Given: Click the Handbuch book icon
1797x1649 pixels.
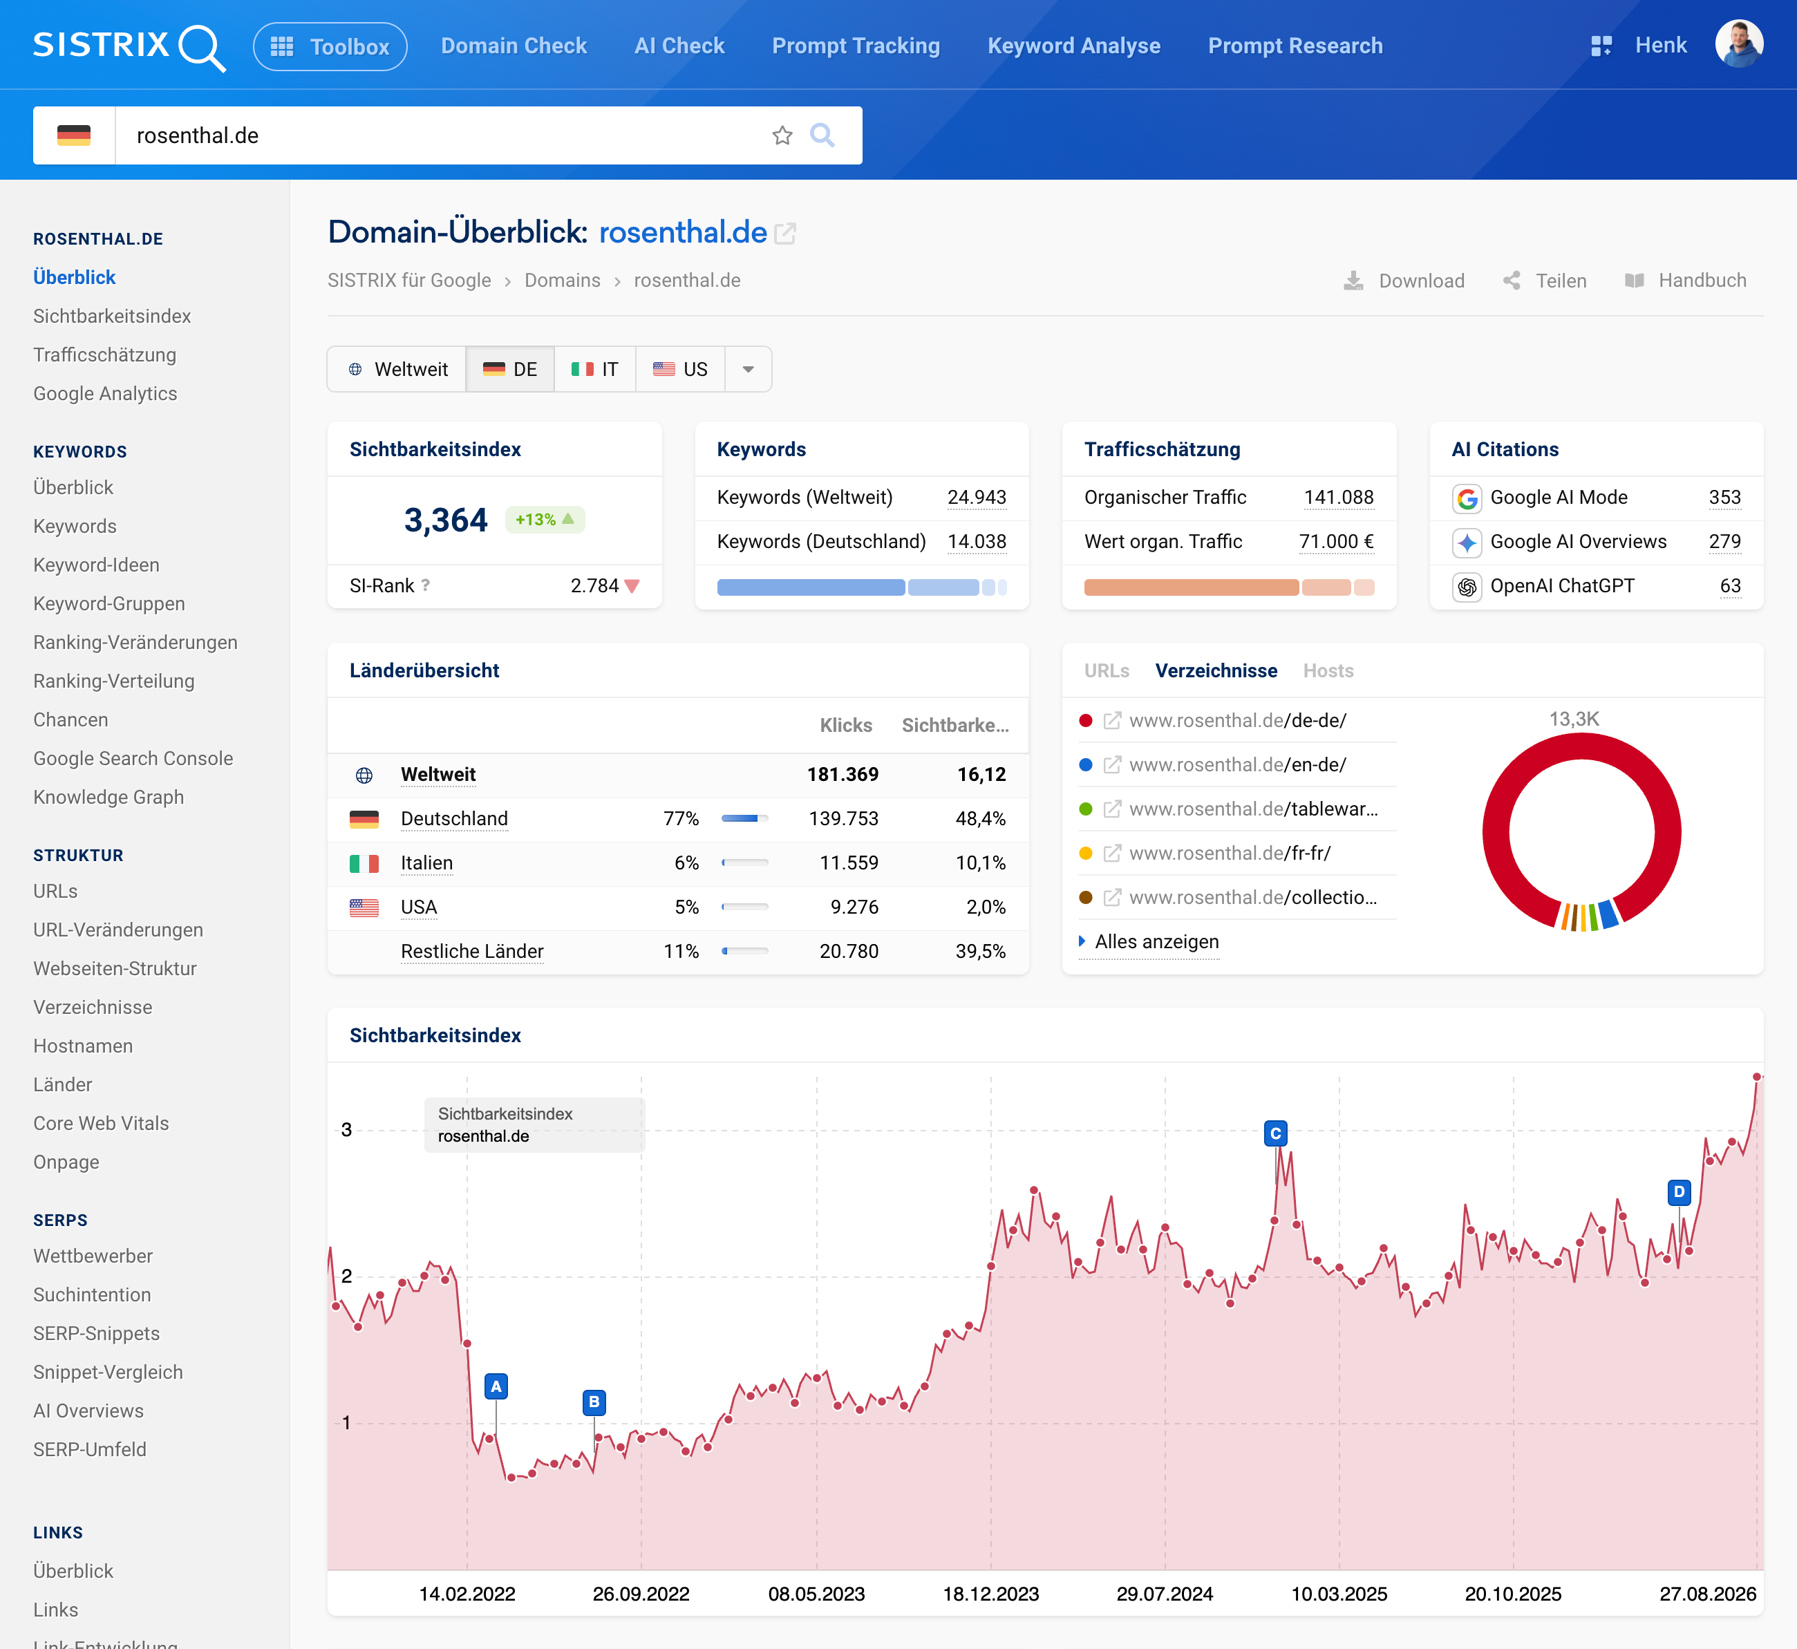Looking at the screenshot, I should tap(1635, 281).
